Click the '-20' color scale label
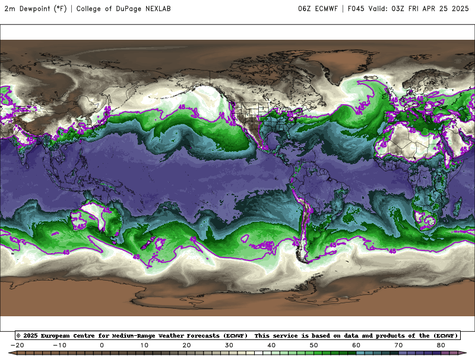Screen dimensions: 475x356 point(17,345)
